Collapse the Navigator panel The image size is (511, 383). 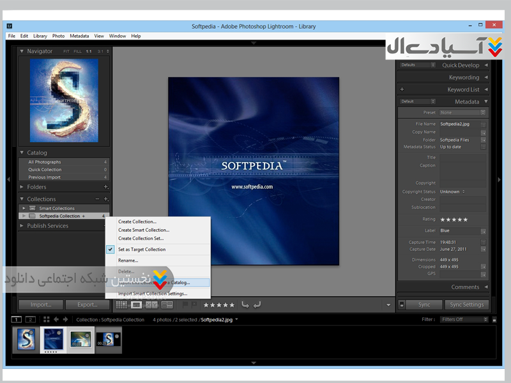[x=22, y=51]
